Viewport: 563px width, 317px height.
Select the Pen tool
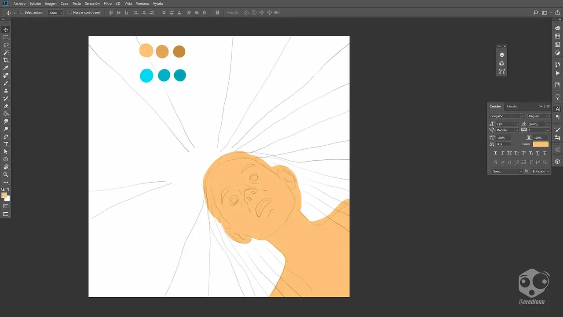pos(6,137)
